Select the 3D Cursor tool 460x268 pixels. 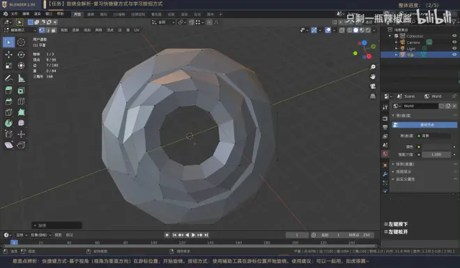coord(21,43)
